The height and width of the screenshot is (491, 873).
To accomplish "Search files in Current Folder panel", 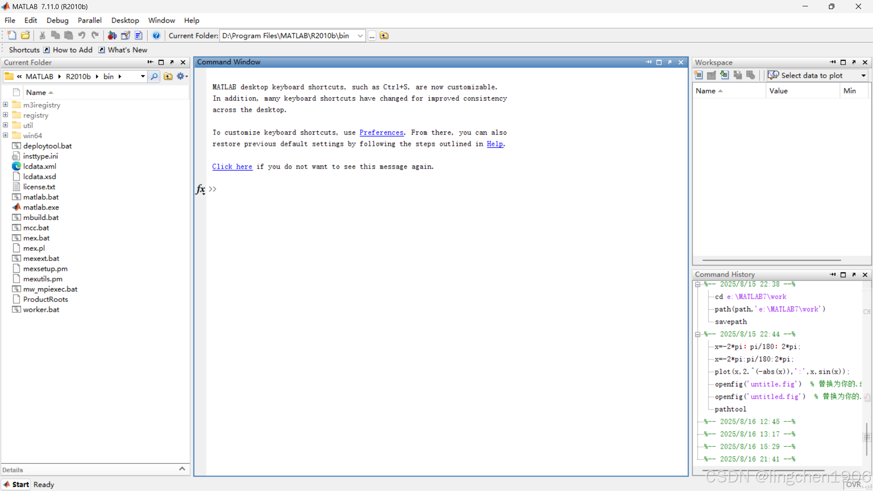I will tap(154, 76).
